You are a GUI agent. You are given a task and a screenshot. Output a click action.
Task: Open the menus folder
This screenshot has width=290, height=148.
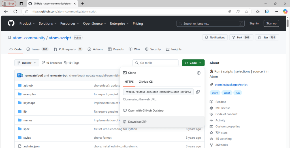tap(28, 120)
